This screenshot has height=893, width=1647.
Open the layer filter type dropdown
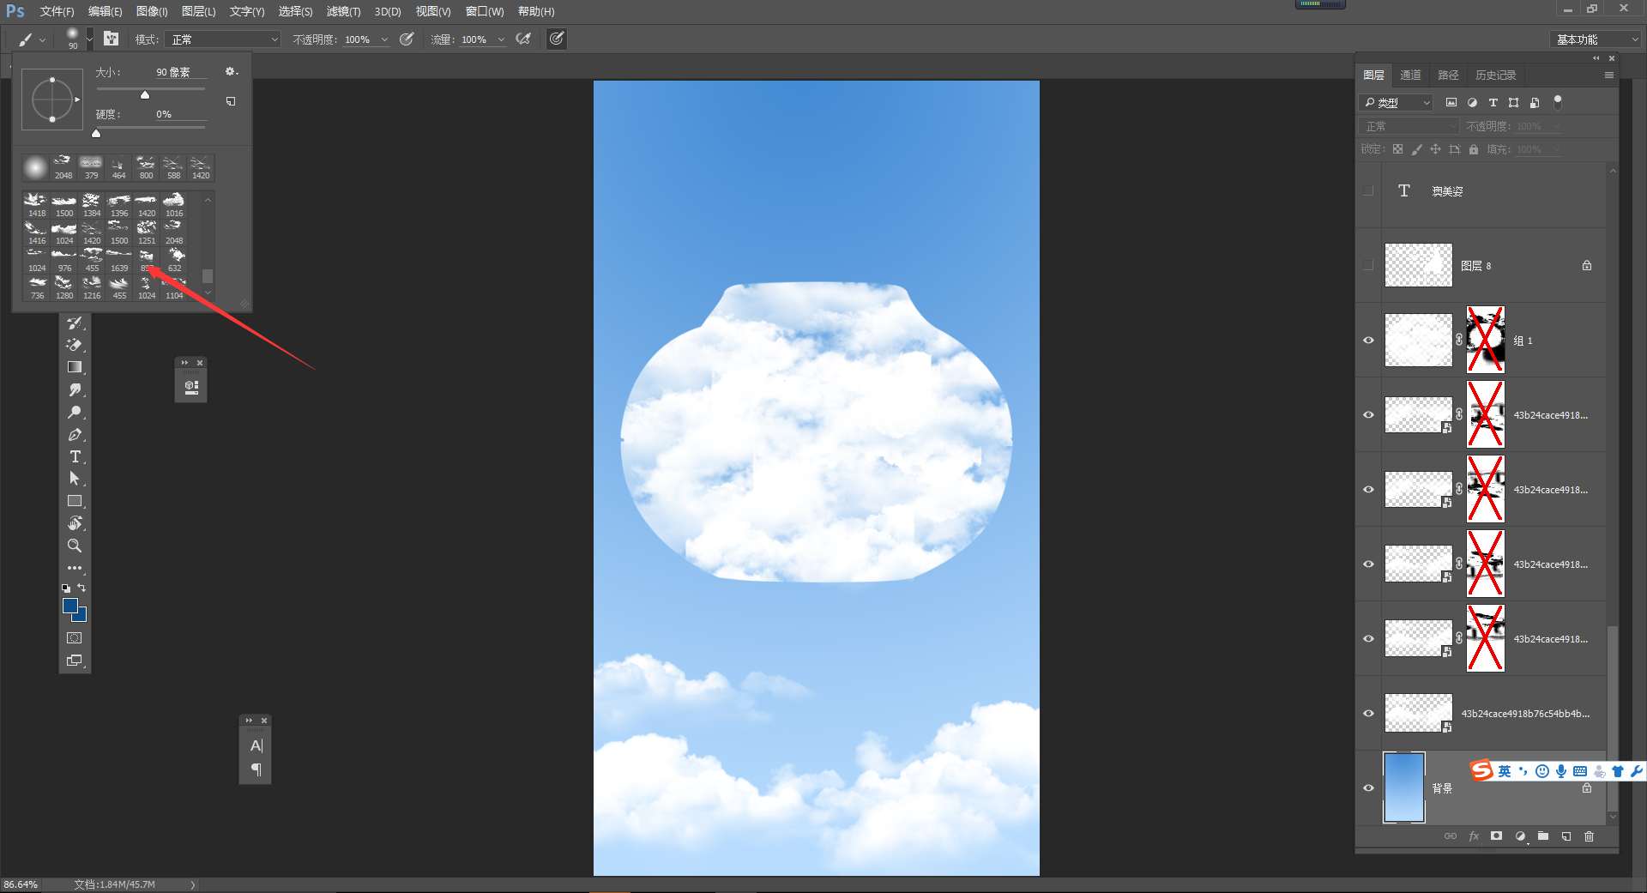pos(1397,102)
